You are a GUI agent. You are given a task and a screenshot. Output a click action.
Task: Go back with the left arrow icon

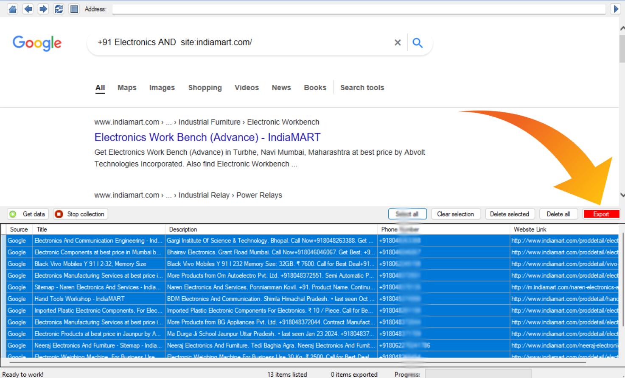pos(28,9)
